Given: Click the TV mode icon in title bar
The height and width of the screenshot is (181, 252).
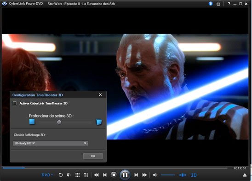Looking at the screenshot, I should tap(218, 4).
